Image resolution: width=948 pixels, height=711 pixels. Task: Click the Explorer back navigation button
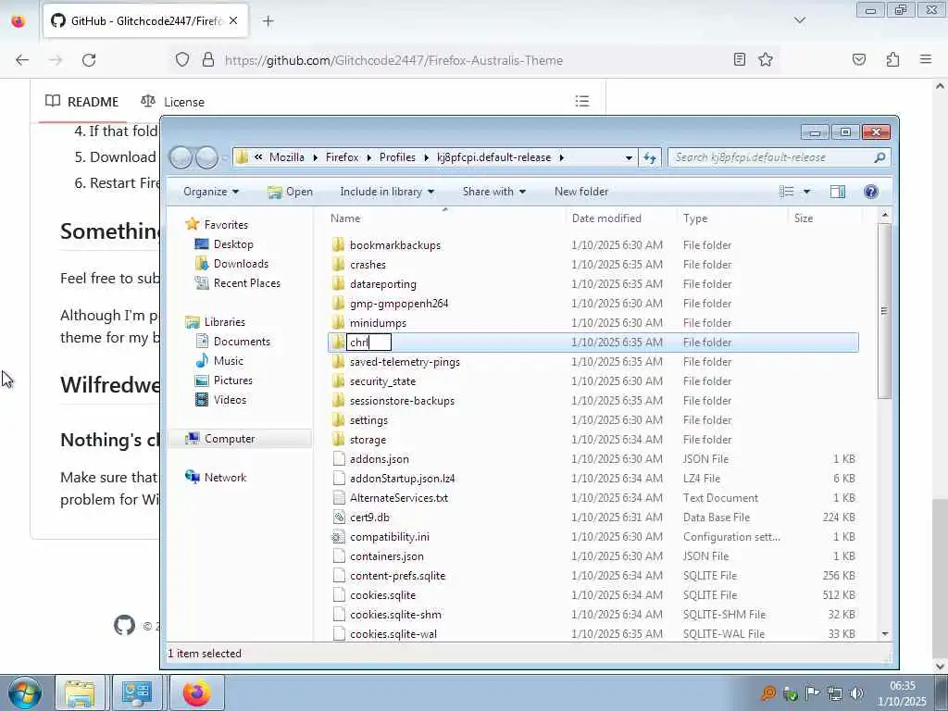181,157
